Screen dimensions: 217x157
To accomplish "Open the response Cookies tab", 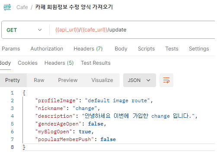I will click(x=28, y=63).
